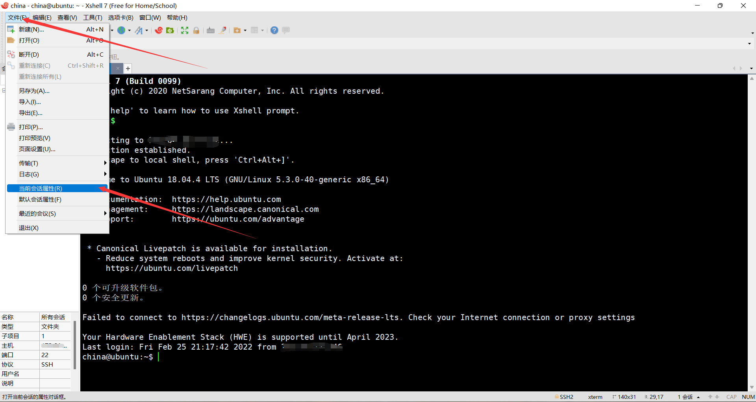Open toolbar overflow arrow at right edge

(752, 33)
